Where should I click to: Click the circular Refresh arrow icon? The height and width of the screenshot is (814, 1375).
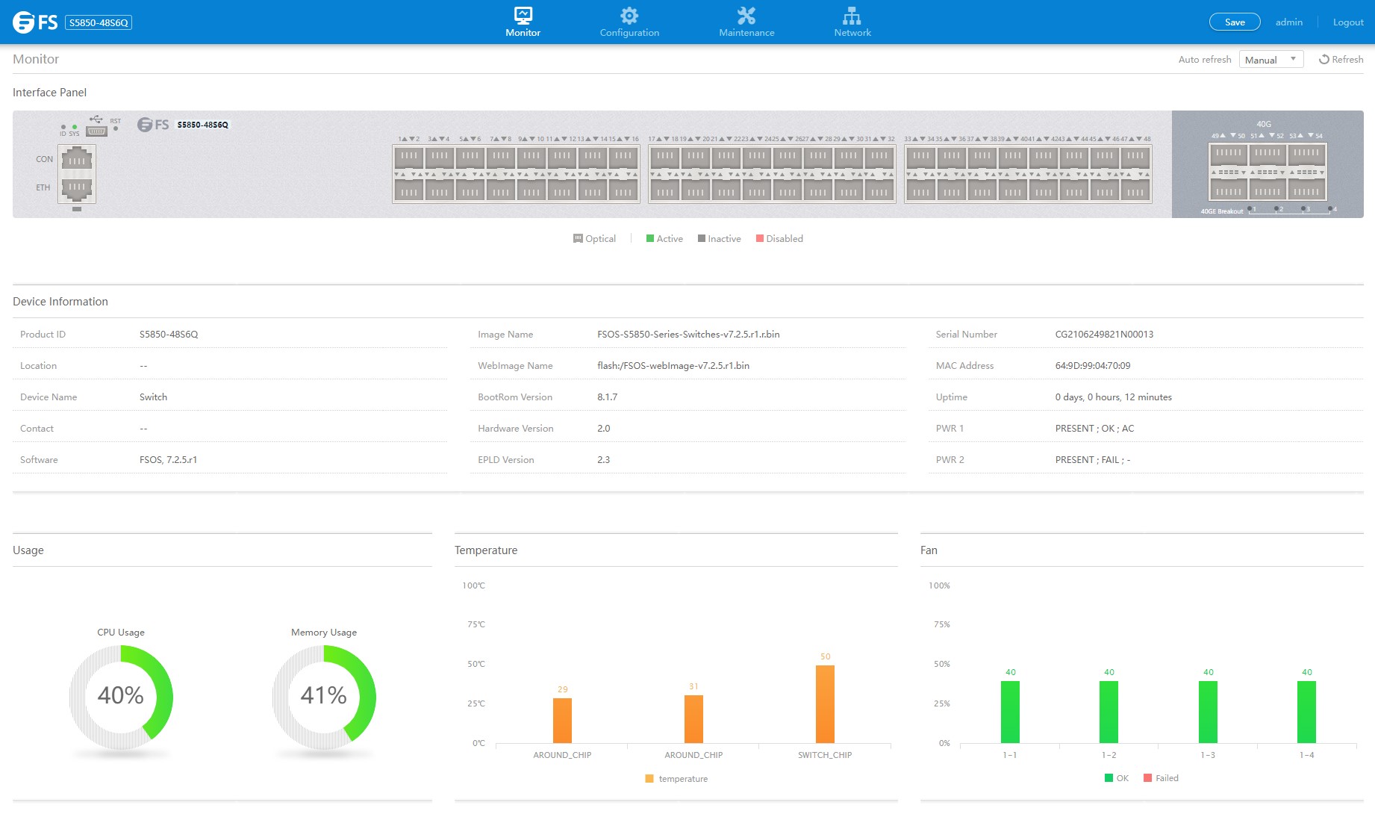[x=1323, y=59]
